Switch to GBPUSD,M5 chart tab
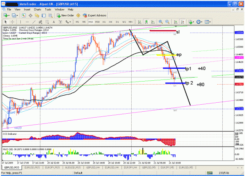This screenshot has height=176, width=245. click(149, 167)
